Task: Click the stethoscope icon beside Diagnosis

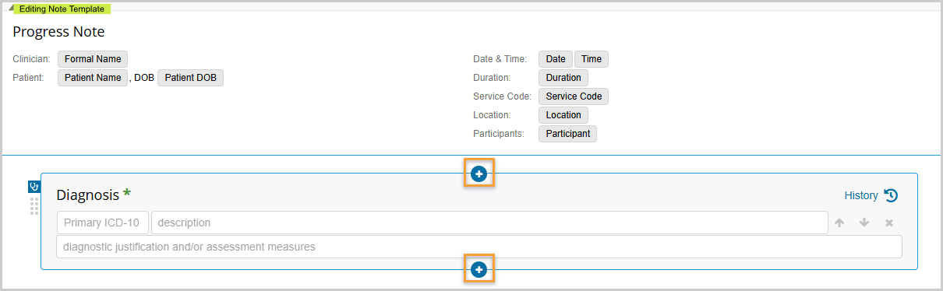Action: pos(34,187)
